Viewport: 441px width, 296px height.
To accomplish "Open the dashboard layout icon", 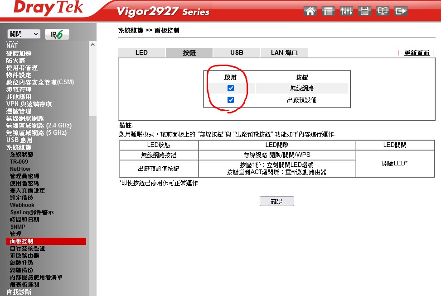I will 328,11.
